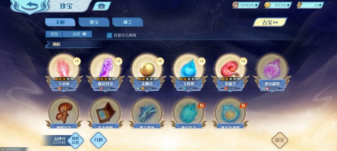337x151 pixels.
Task: Select the 玉骨果 blue fruit item
Action: pyautogui.click(x=188, y=68)
